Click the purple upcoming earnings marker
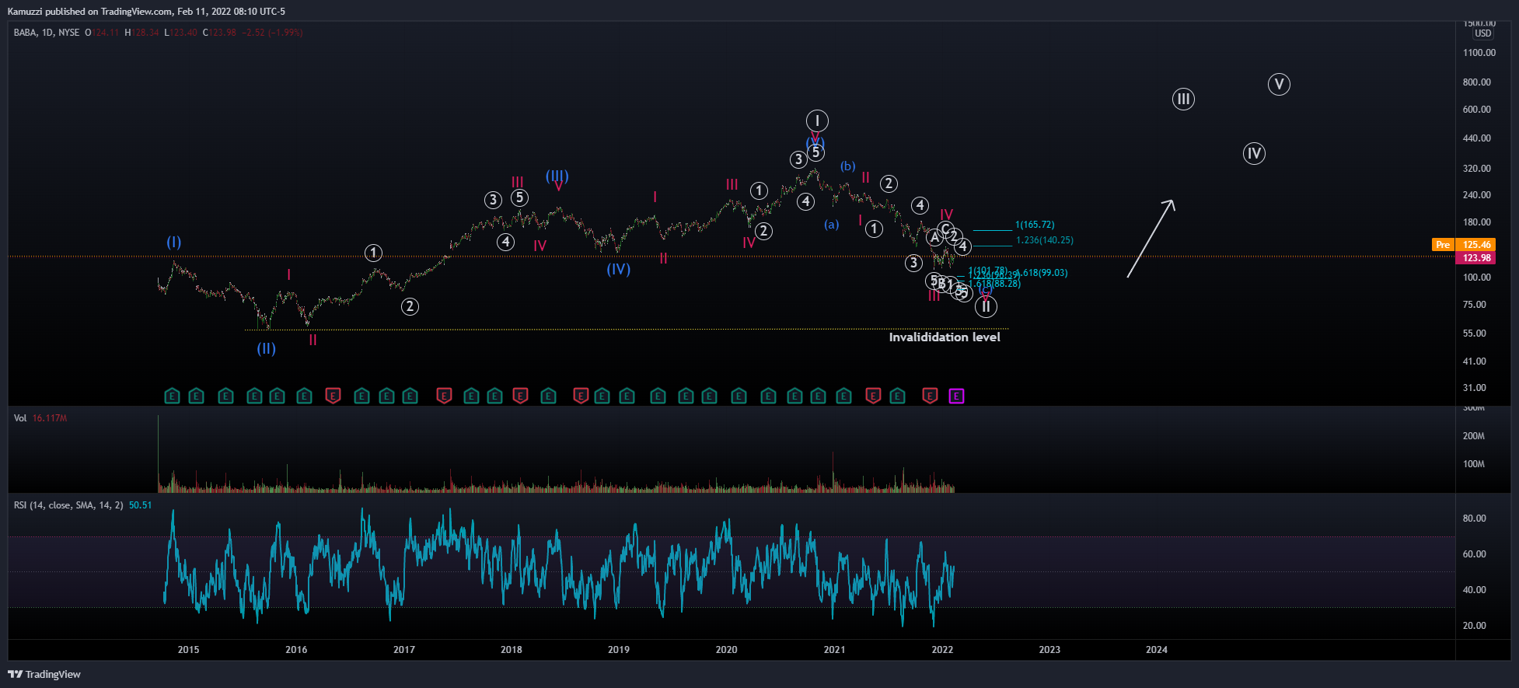 click(x=956, y=396)
